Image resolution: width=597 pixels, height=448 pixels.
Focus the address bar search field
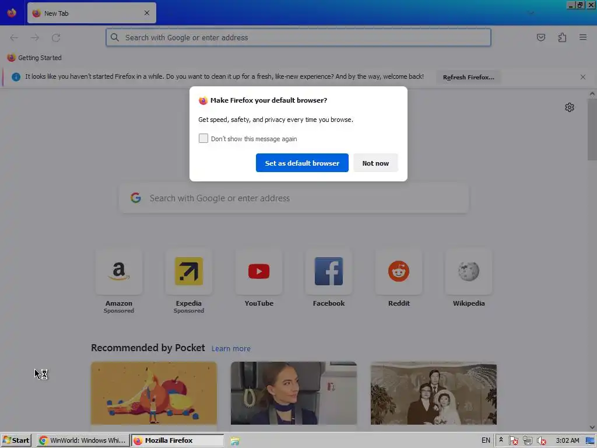(298, 37)
